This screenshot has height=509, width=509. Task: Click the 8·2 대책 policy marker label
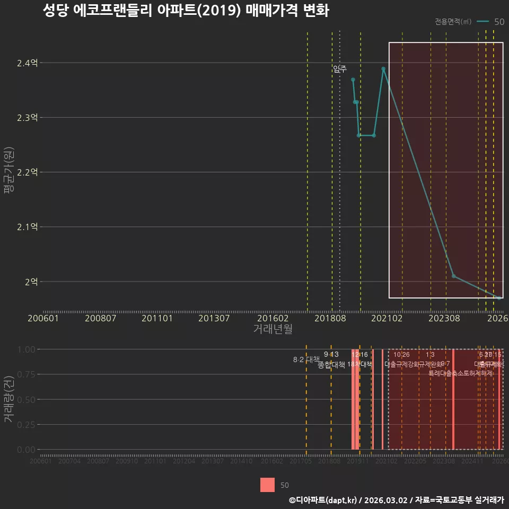pos(306,359)
